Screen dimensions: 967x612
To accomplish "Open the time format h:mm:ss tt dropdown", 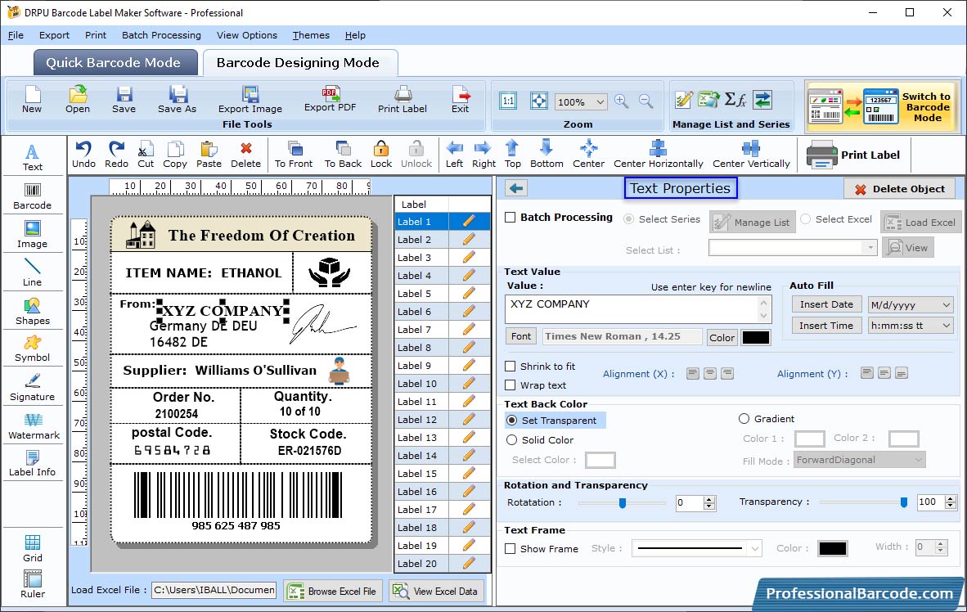I will coord(946,326).
